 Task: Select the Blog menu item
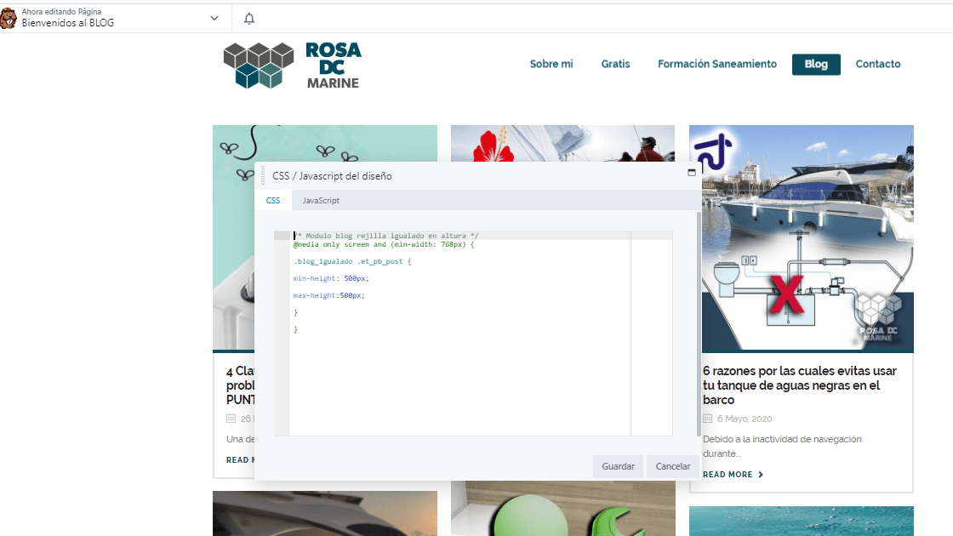tap(816, 64)
